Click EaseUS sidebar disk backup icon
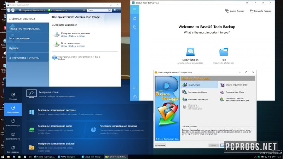The height and width of the screenshot is (159, 283). (x=135, y=18)
